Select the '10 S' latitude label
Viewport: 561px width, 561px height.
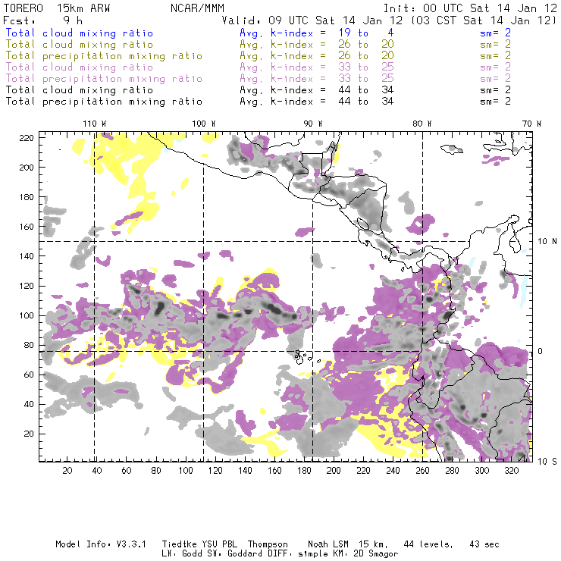tap(547, 462)
